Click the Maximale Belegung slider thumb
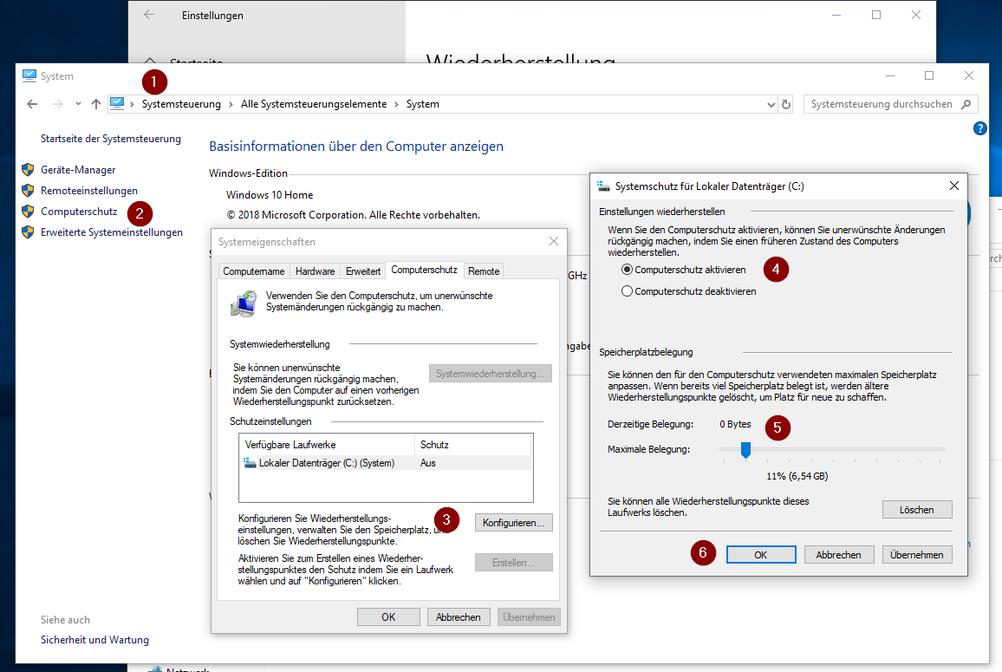1002x672 pixels. tap(745, 450)
